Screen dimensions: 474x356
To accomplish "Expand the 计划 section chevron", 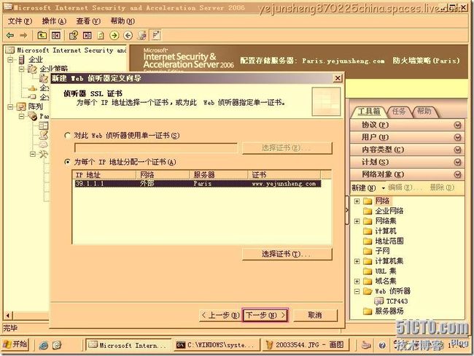I will click(x=458, y=162).
